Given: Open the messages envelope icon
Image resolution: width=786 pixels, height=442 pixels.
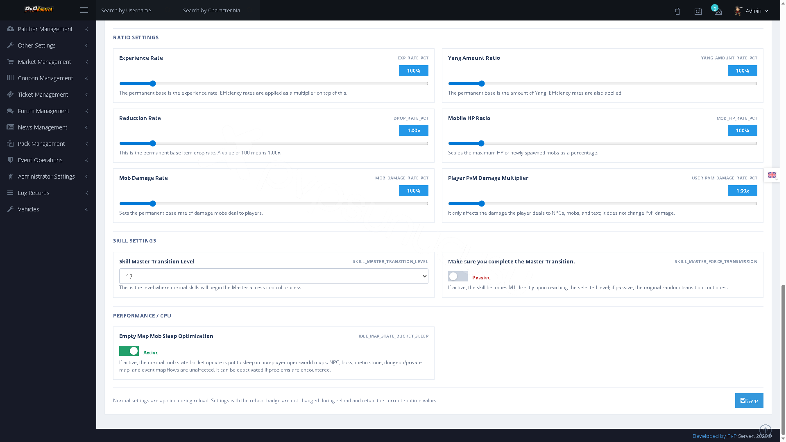Looking at the screenshot, I should pos(718,11).
